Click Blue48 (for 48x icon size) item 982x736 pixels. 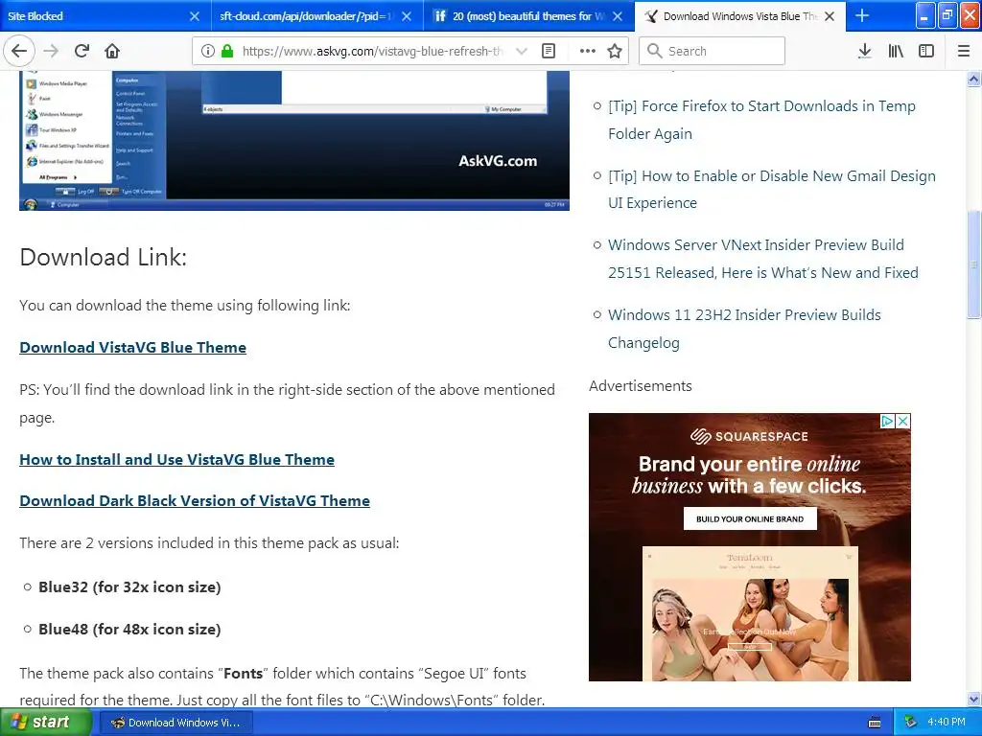pos(129,629)
